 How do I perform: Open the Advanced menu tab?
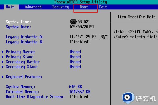click(33, 7)
